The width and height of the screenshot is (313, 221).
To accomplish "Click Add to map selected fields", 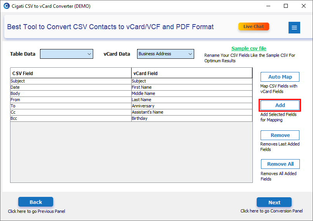I will pos(280,105).
